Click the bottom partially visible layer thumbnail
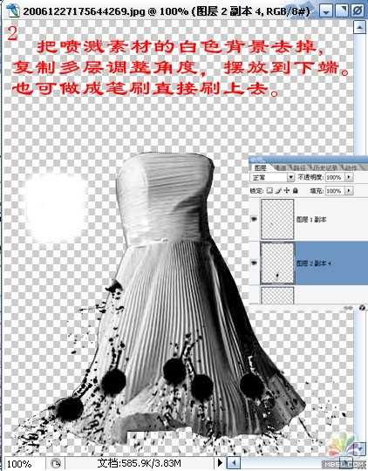The width and height of the screenshot is (368, 471). click(x=277, y=296)
